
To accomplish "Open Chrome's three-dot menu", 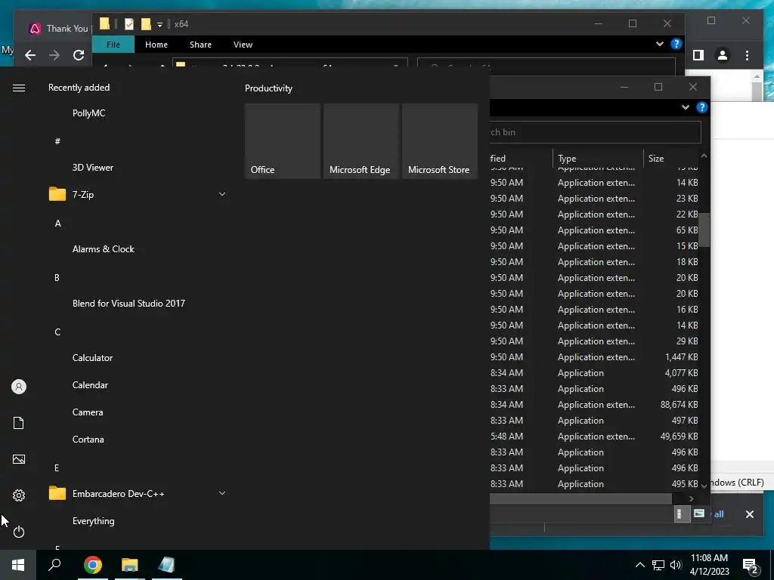I will pyautogui.click(x=747, y=55).
